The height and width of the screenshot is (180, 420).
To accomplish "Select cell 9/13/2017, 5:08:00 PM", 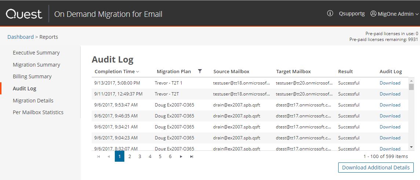I will point(117,83).
